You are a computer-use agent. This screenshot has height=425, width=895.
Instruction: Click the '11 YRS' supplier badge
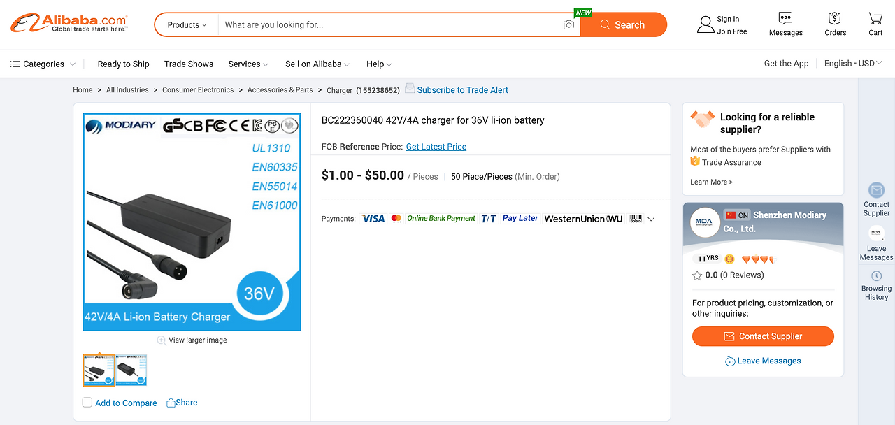(708, 259)
